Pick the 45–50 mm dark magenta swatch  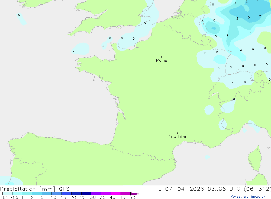[126, 194]
